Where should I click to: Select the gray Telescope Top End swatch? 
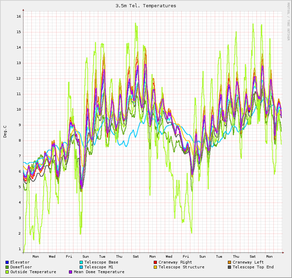[x=229, y=267]
